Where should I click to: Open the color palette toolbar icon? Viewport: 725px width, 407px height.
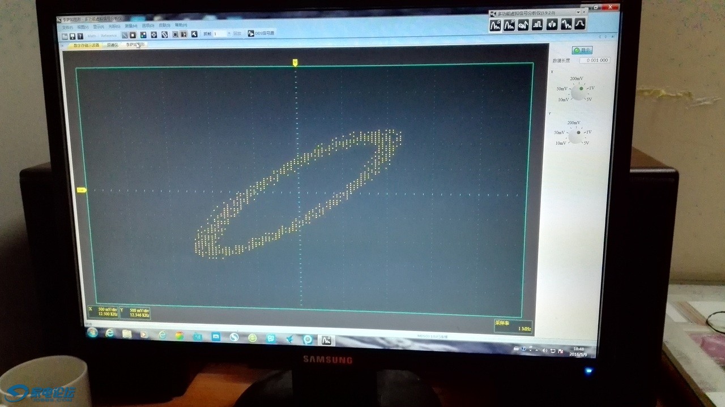(x=143, y=35)
